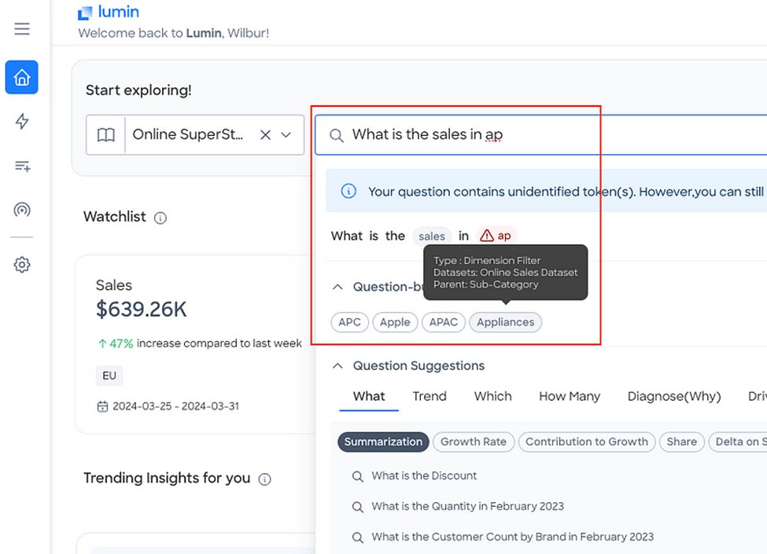Expand the dataset dropdown chevron
This screenshot has width=767, height=554.
coord(286,135)
